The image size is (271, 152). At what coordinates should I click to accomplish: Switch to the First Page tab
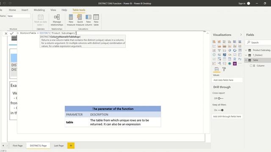(x=18, y=146)
